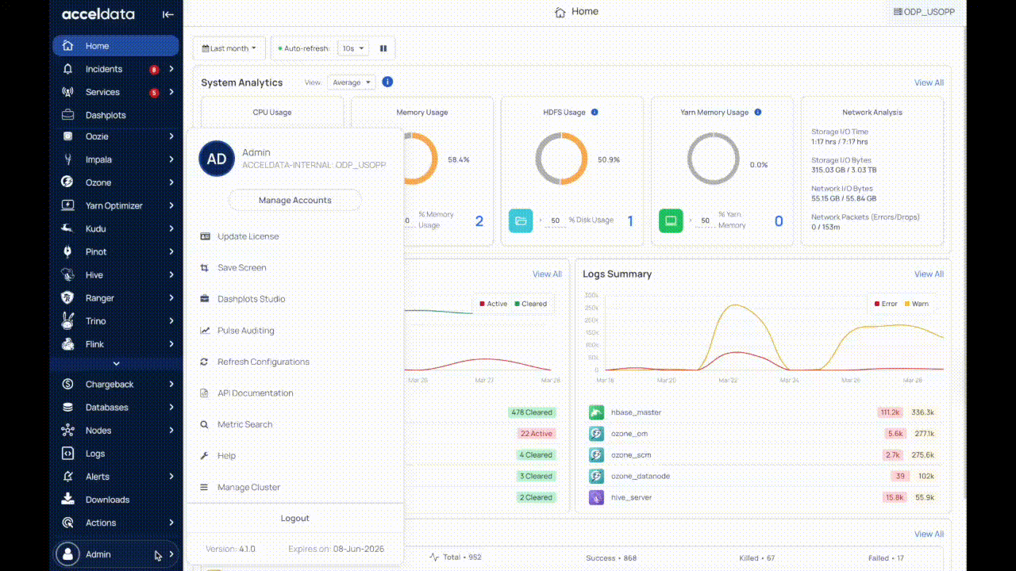Open Hive via its bee icon
This screenshot has width=1016, height=571.
(68, 274)
